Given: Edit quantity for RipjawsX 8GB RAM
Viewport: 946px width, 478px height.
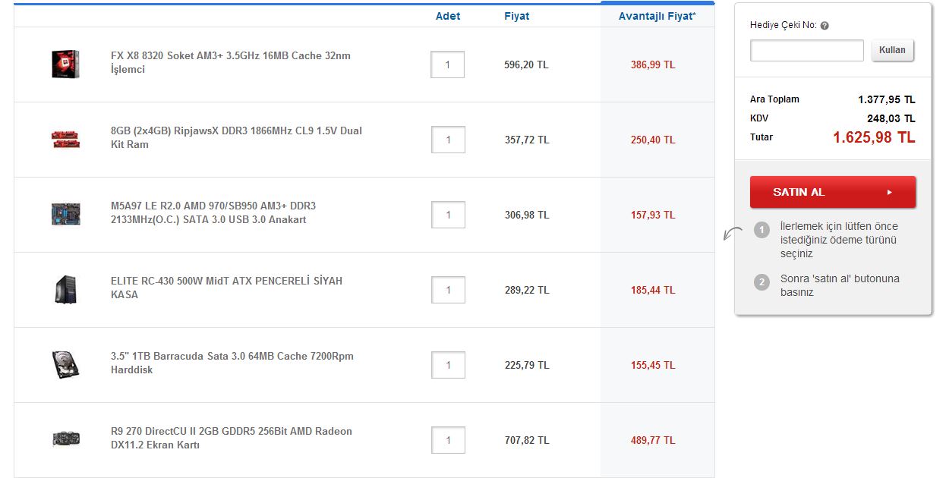Looking at the screenshot, I should coord(447,140).
